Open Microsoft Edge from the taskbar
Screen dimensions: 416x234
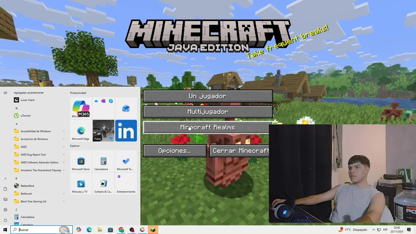pyautogui.click(x=89, y=230)
